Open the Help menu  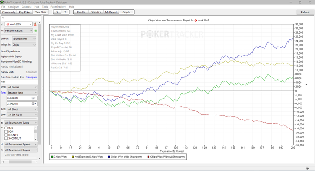(x=72, y=7)
